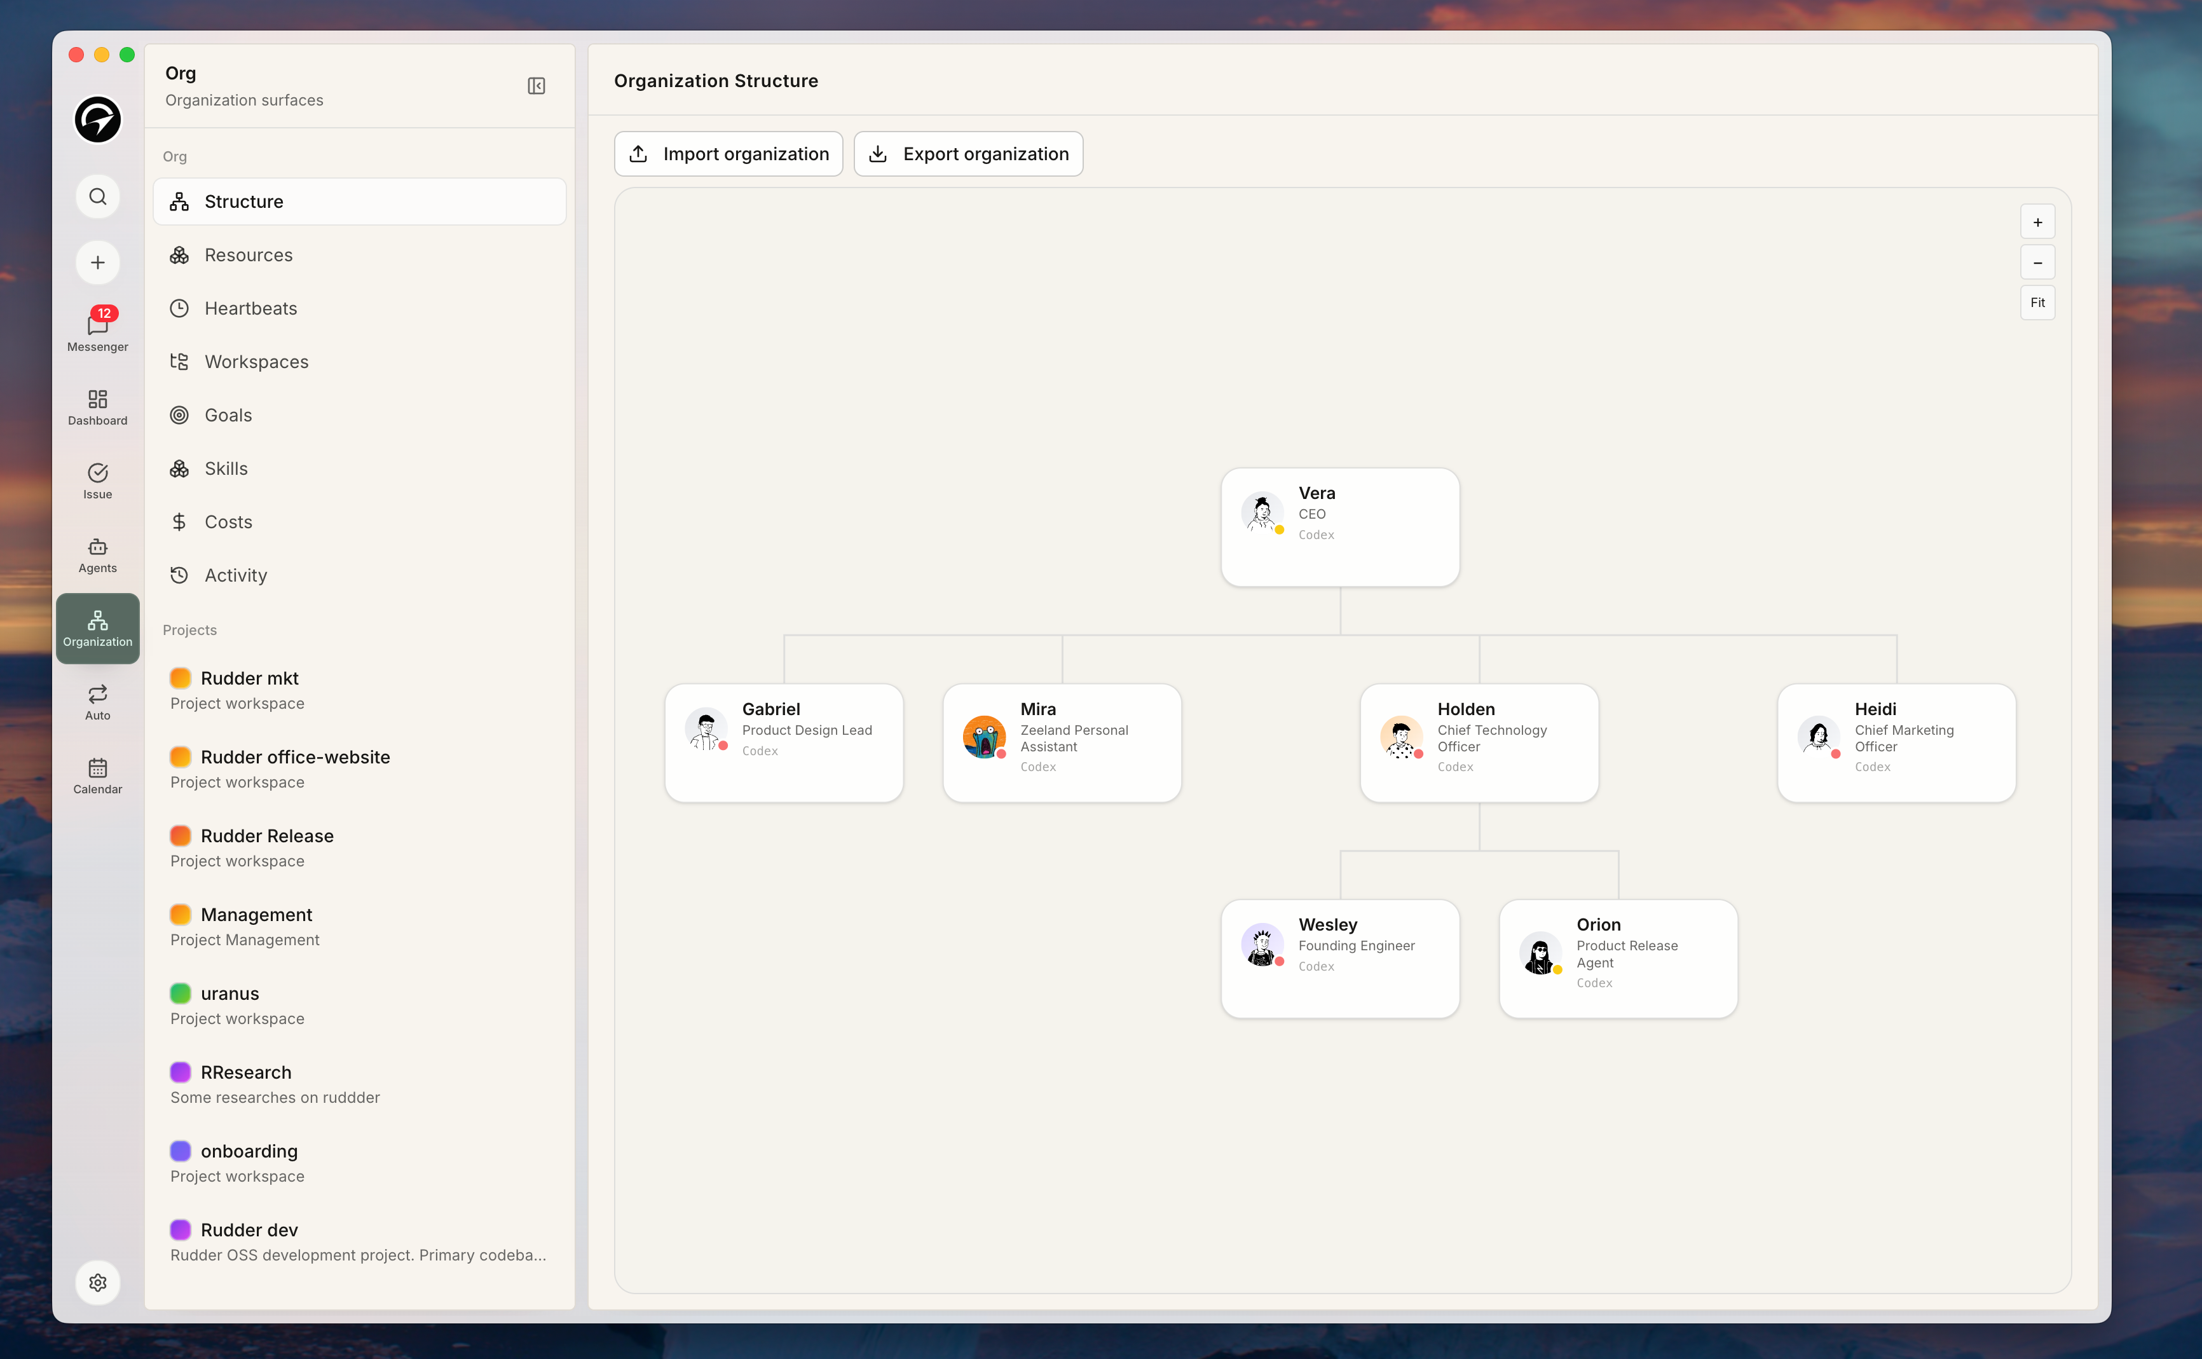Click Import organization button
This screenshot has height=1359, width=2202.
coord(728,154)
